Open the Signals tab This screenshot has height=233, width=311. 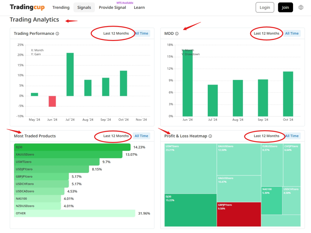[84, 8]
